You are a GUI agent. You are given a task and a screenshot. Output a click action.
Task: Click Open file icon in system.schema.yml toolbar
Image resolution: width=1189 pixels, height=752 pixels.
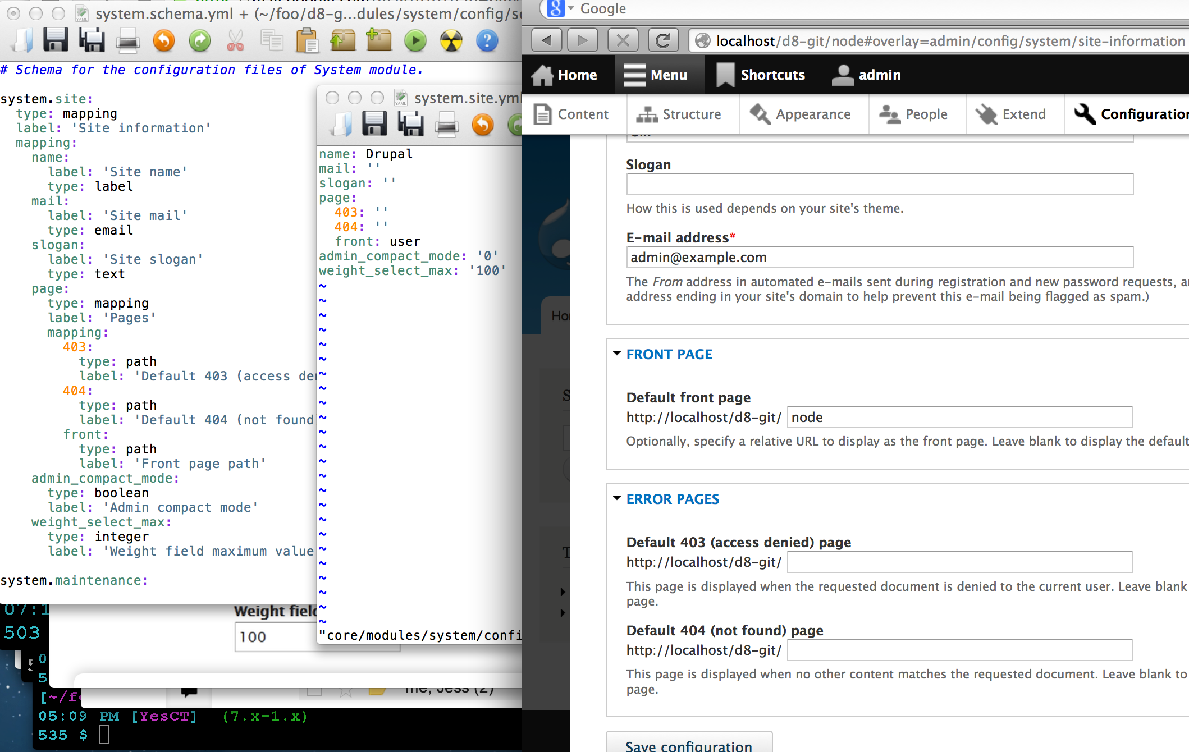click(x=22, y=40)
